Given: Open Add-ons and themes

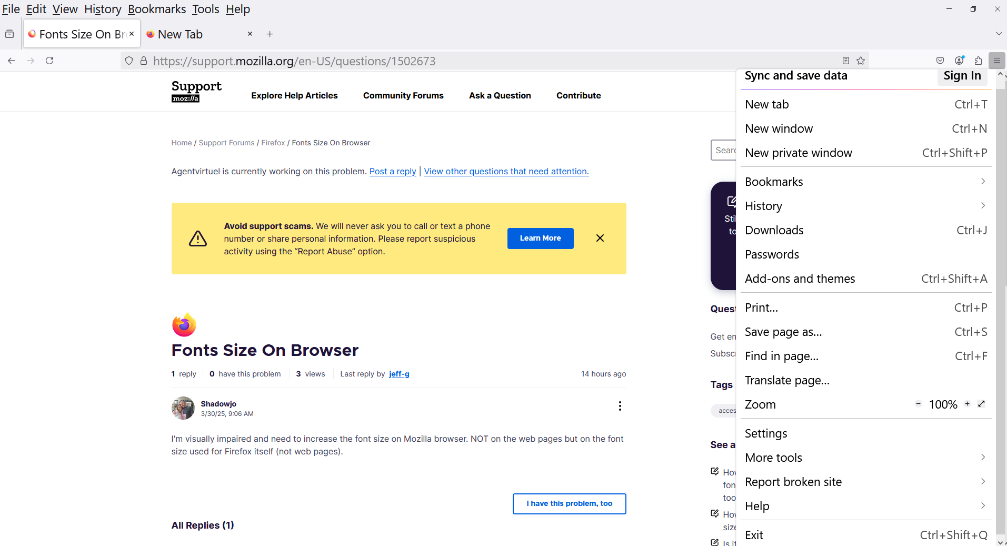Looking at the screenshot, I should [865, 279].
